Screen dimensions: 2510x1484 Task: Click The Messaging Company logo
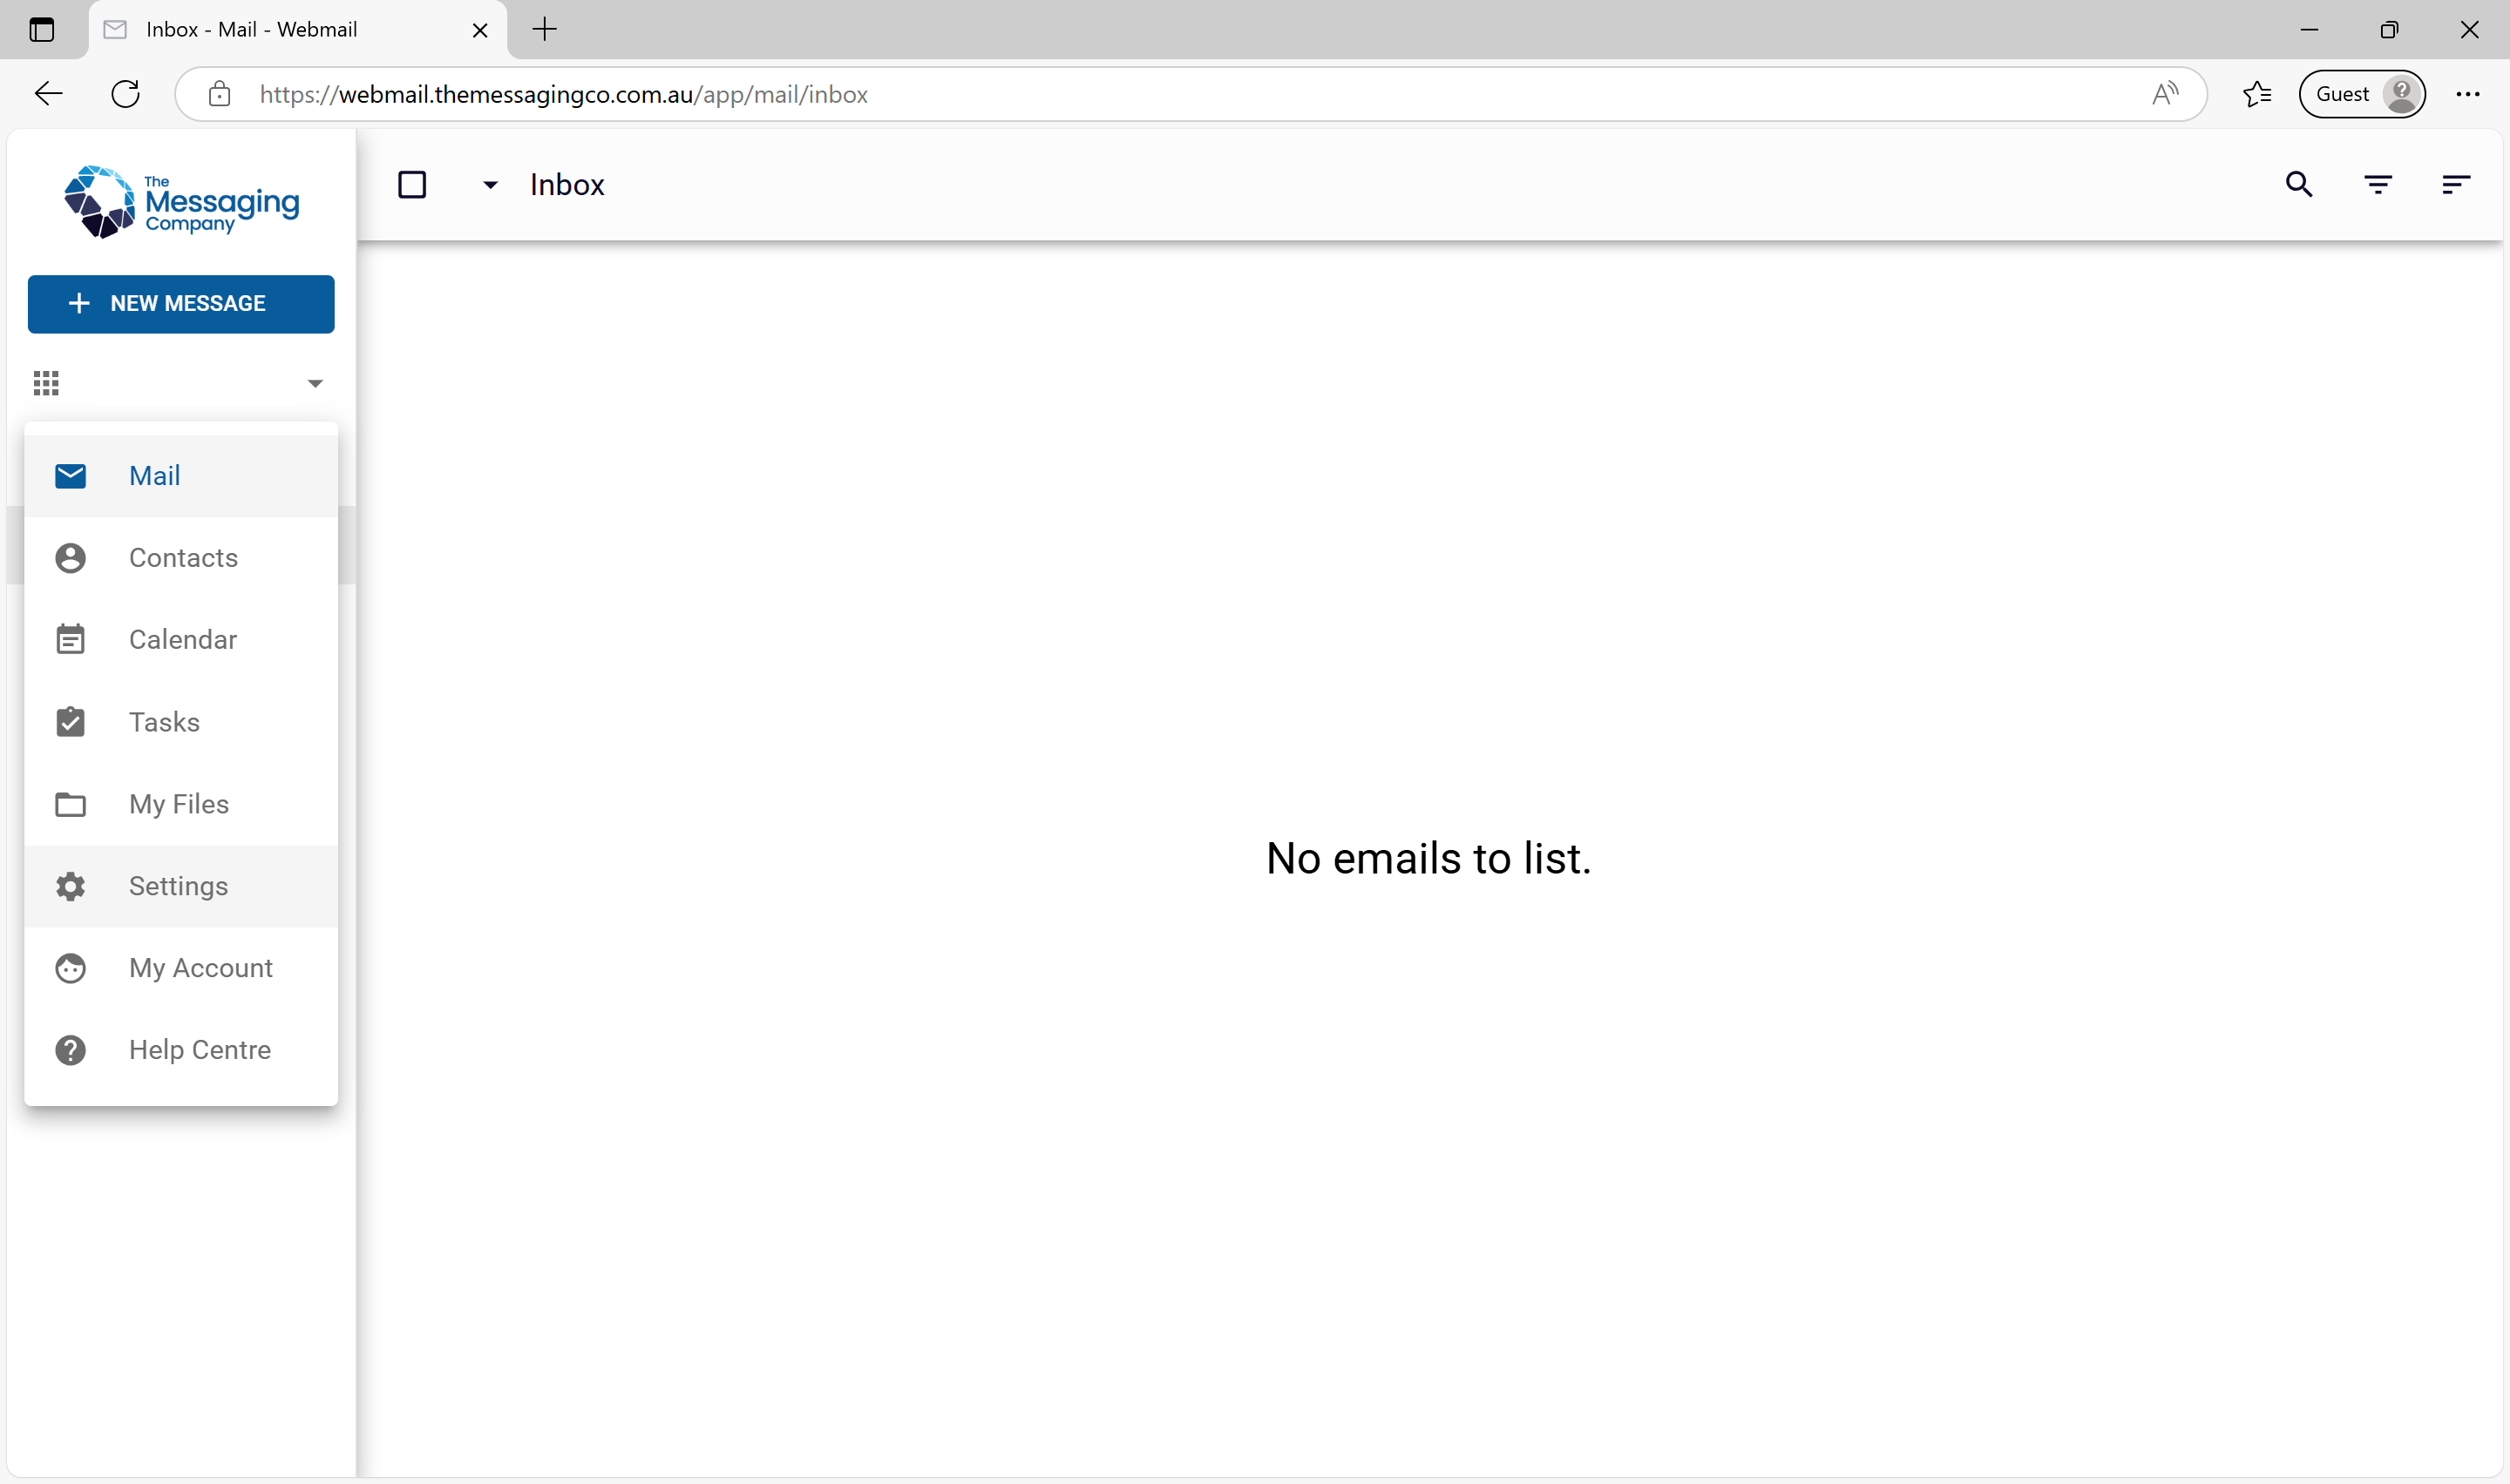pyautogui.click(x=181, y=202)
